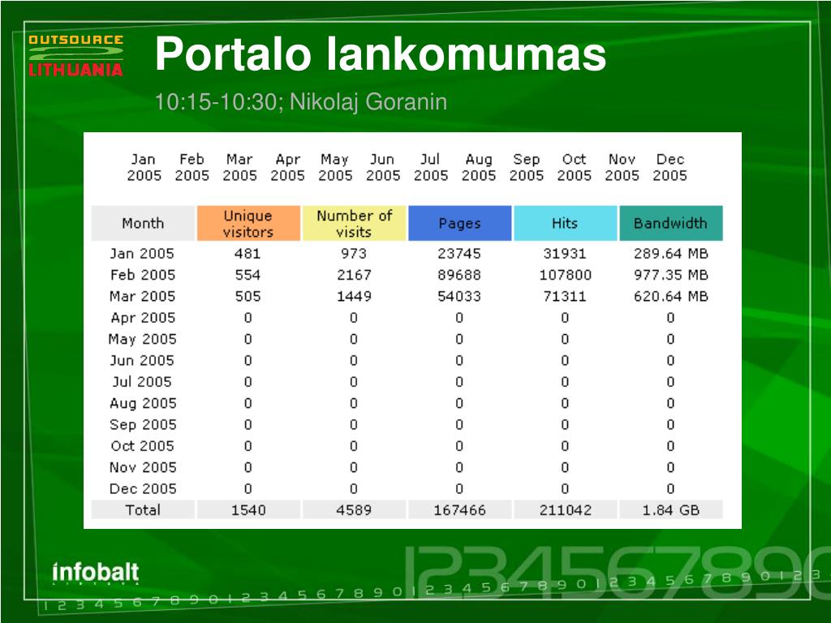Click pages value 89688
The height and width of the screenshot is (623, 831).
pyautogui.click(x=459, y=275)
